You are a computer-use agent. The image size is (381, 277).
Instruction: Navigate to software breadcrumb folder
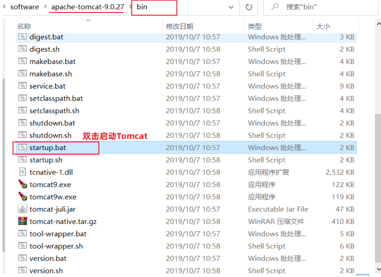24,7
